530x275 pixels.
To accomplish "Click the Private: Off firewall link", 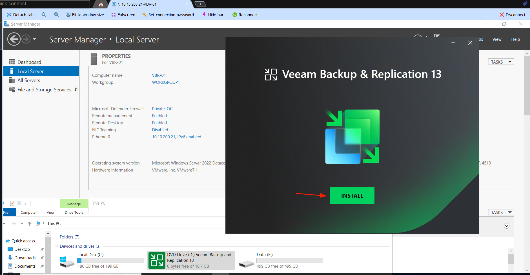I will [x=162, y=109].
